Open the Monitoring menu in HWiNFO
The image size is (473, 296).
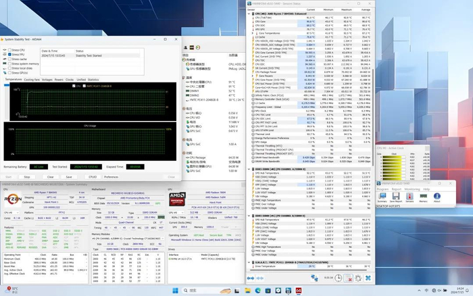tap(412, 189)
